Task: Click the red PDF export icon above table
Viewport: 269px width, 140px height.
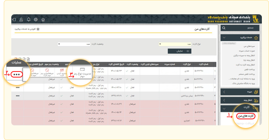Action: pyautogui.click(x=16, y=59)
